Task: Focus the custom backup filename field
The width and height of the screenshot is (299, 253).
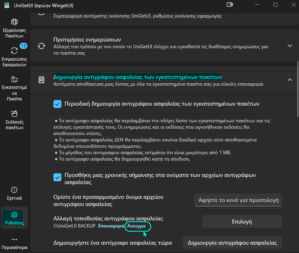Action: coord(238,200)
